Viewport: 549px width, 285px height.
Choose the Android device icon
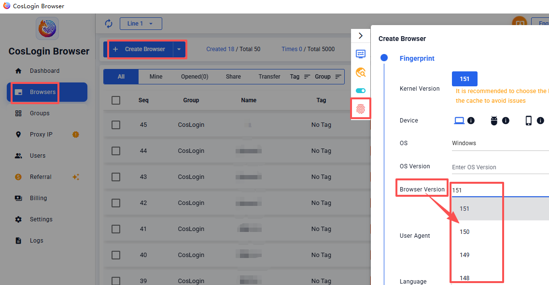tap(494, 121)
